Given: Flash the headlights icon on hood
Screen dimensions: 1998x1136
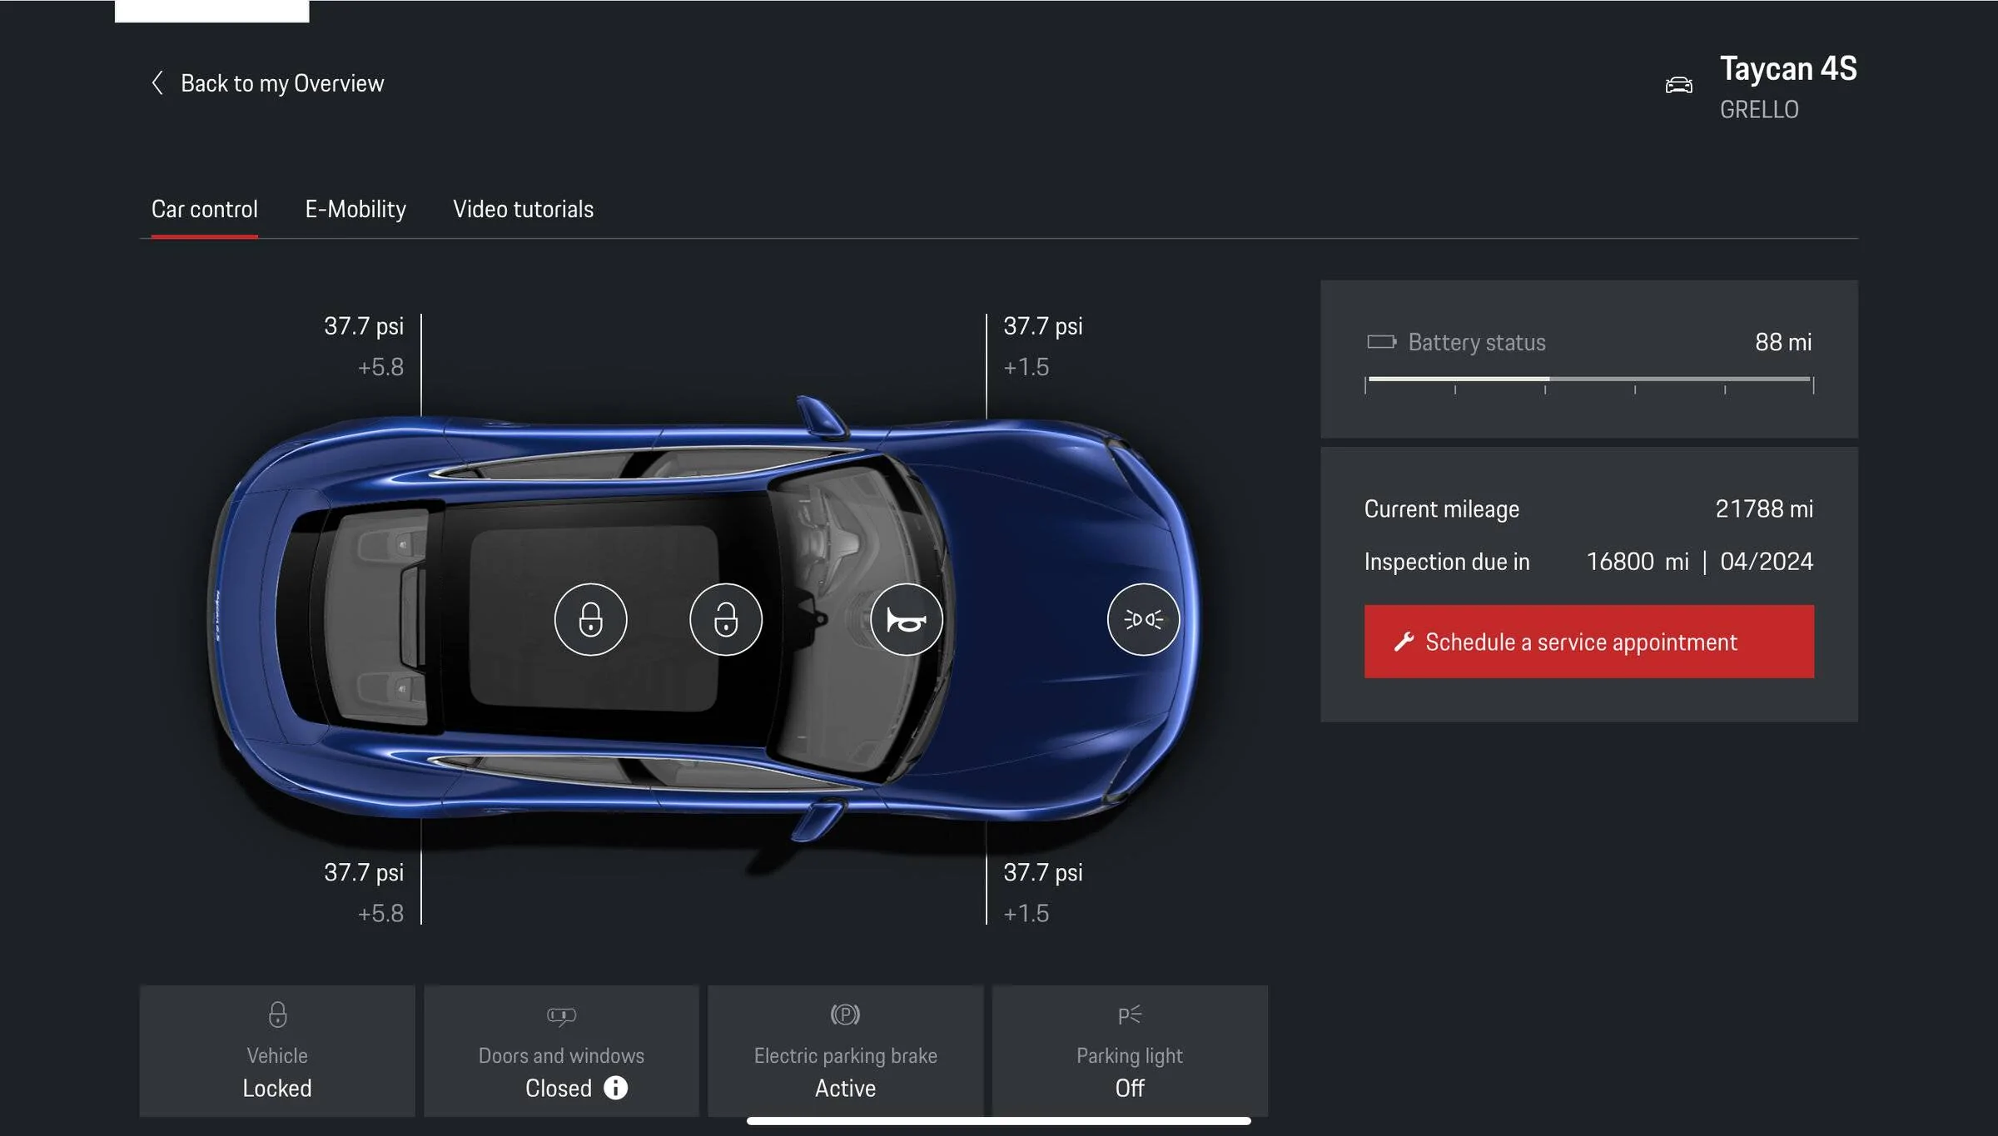Looking at the screenshot, I should point(1143,619).
